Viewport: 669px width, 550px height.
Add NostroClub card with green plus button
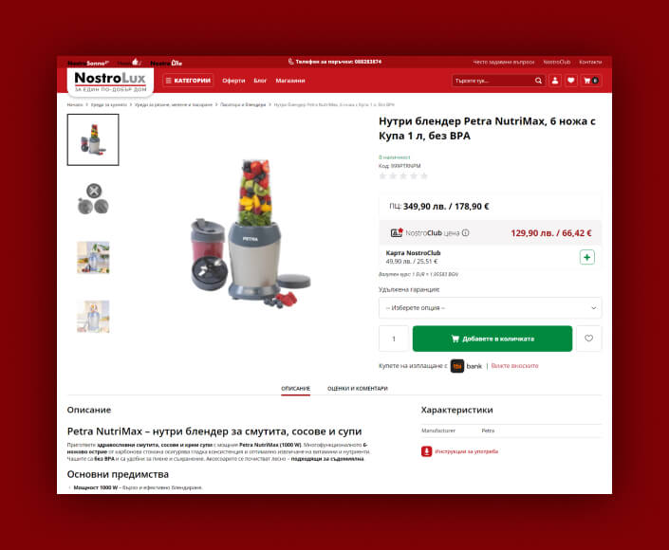[587, 257]
